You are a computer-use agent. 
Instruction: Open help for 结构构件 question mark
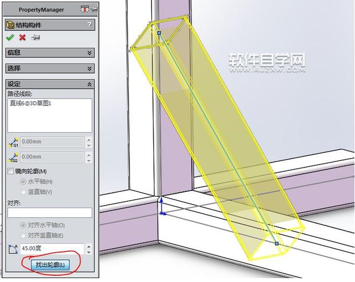90,24
